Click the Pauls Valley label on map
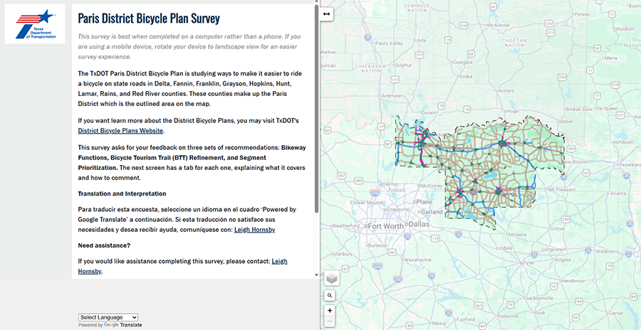The height and width of the screenshot is (330, 641). pyautogui.click(x=389, y=43)
